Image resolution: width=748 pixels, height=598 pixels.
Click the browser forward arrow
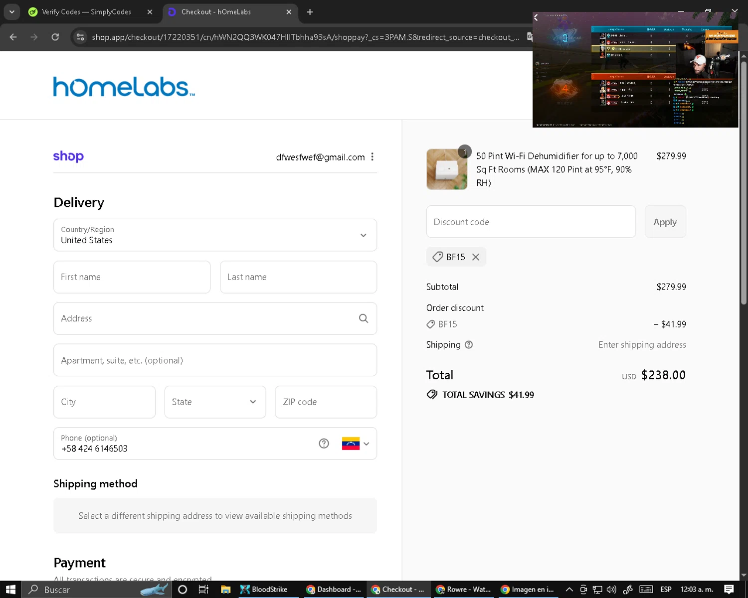[34, 37]
